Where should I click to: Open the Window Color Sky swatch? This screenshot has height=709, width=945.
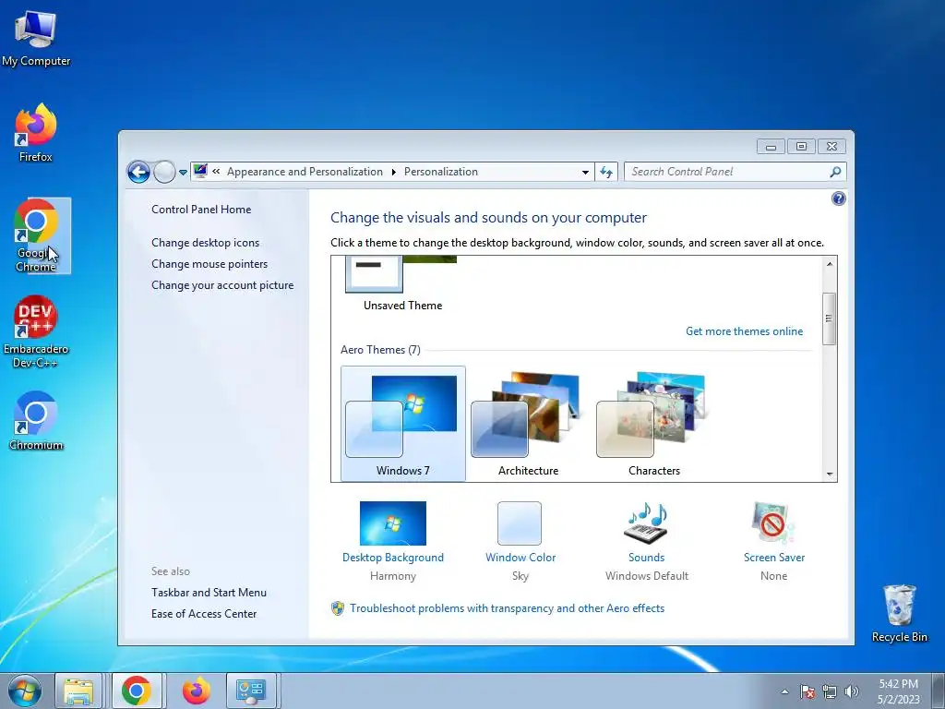point(520,523)
